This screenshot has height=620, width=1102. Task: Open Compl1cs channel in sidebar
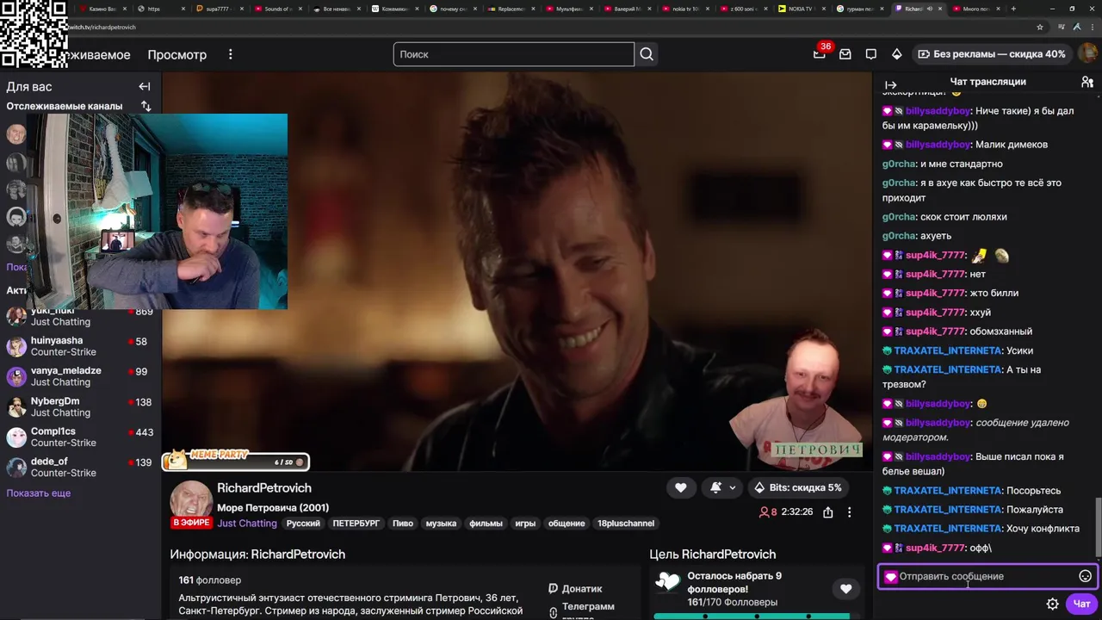[x=79, y=437]
